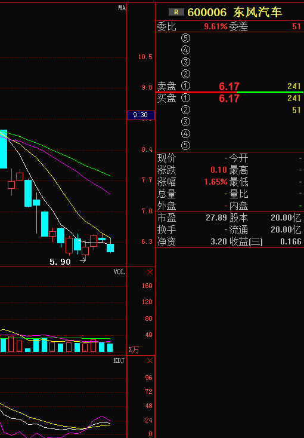Image resolution: width=304 pixels, height=438 pixels.
Task: Click the red-green buy/sell ratio bar
Action: tap(229, 92)
